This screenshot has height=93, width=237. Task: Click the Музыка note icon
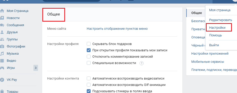[2, 54]
